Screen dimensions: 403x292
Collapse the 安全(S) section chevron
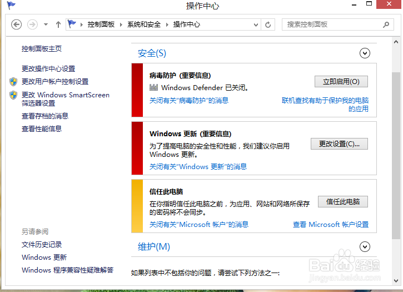(365, 53)
